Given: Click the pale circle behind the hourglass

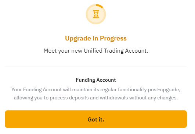Looking at the screenshot, I should pos(96,14).
